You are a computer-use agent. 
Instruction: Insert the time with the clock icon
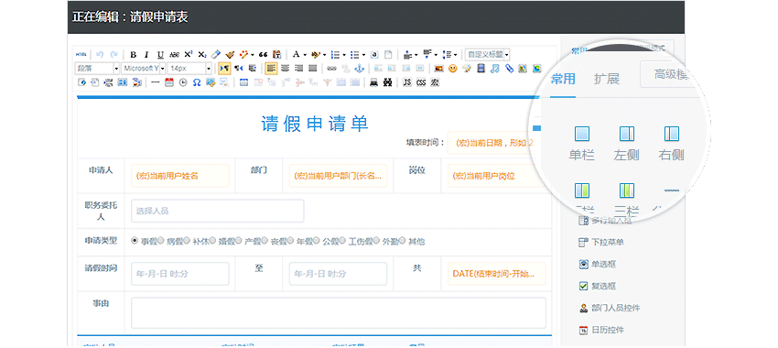(183, 82)
